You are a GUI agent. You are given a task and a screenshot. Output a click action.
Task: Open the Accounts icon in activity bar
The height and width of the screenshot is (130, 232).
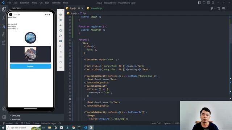coord(4,109)
